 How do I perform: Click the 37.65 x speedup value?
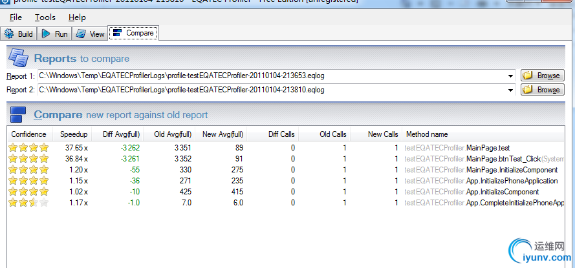click(76, 148)
